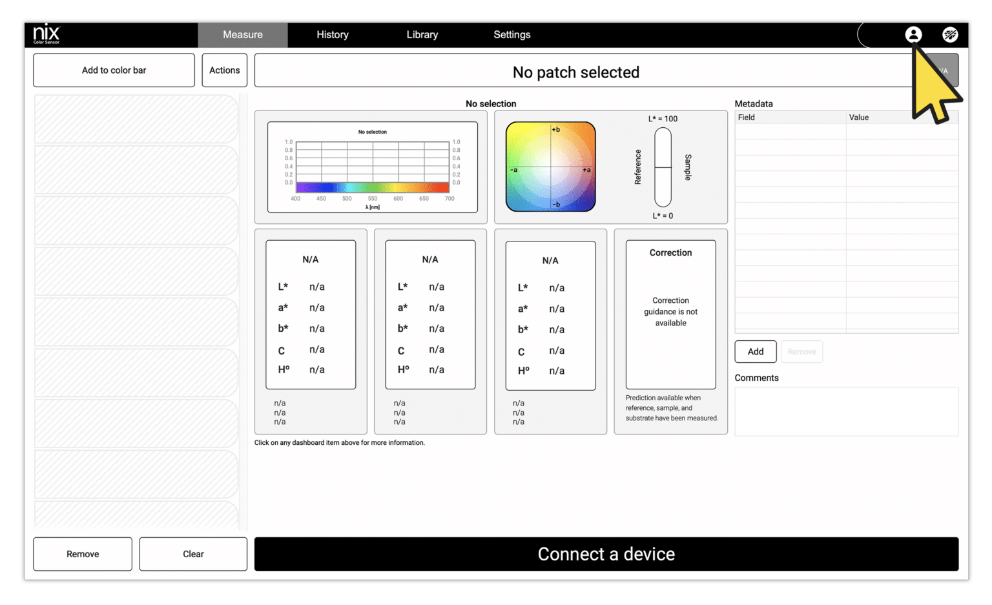
Task: Click the 'L* = 0' label
Action: 663,216
